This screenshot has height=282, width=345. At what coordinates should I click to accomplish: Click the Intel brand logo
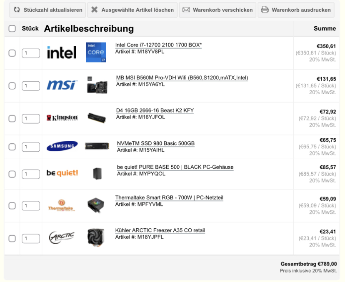tap(62, 53)
